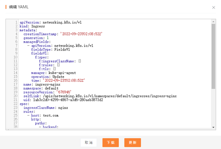Click line number 14 in gutter
The image size is (221, 149).
[x=16, y=73]
